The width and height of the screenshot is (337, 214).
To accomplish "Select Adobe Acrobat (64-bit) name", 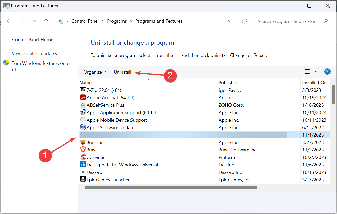I will [110, 97].
